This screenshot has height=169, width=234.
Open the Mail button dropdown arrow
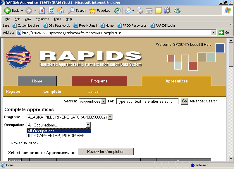coord(133,11)
